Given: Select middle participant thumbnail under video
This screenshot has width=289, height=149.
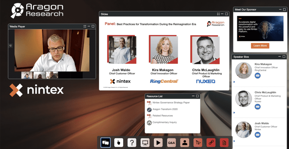Looking at the screenshot, I should click(40, 75).
